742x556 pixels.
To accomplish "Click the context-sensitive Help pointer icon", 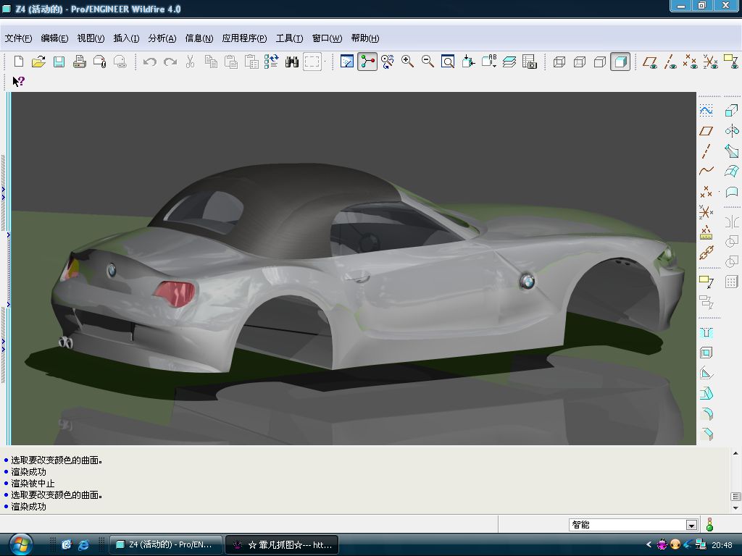I will [19, 82].
